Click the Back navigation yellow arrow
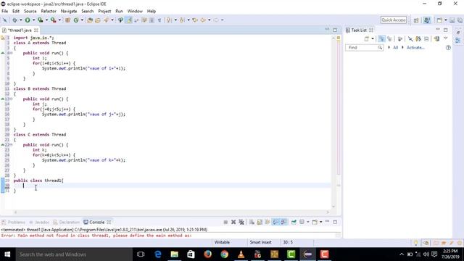The width and height of the screenshot is (464, 261). click(x=203, y=20)
